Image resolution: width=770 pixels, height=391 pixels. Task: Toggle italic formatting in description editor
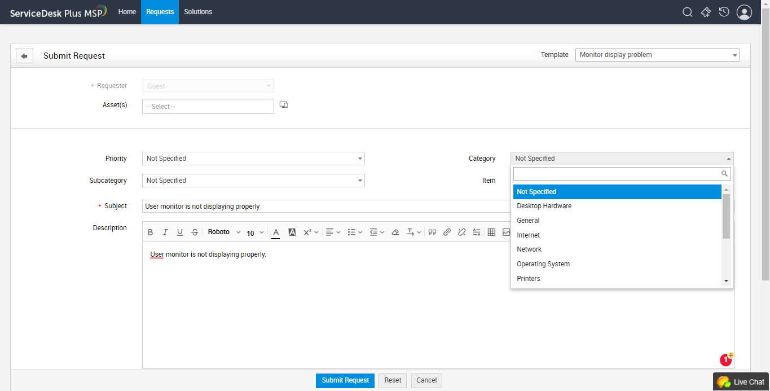tap(165, 232)
